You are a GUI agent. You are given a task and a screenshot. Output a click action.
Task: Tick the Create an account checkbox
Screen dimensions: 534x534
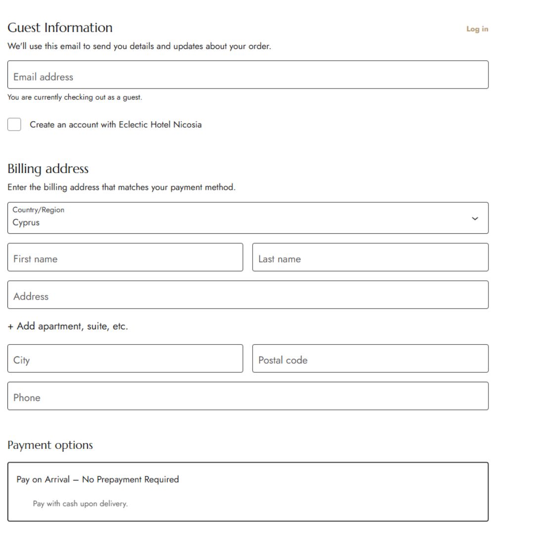point(15,125)
